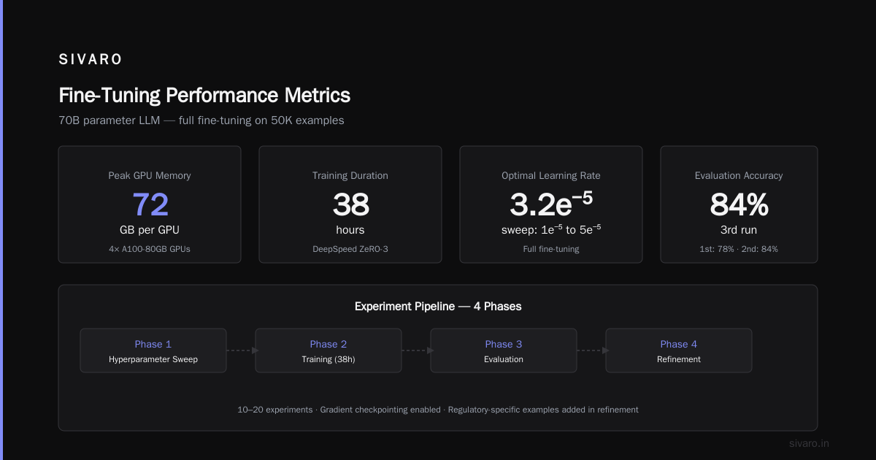Click arrow between Phase 3 and Phase 4
876x460 pixels.
593,350
